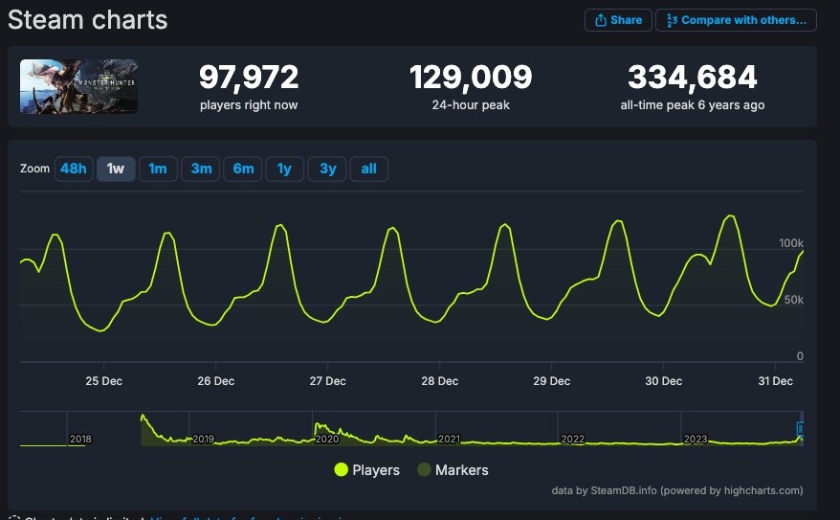840x520 pixels.
Task: Click 2020 in the navigator timeline
Action: (x=327, y=439)
